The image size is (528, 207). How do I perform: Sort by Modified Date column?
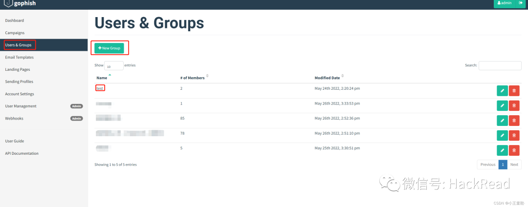(x=327, y=78)
